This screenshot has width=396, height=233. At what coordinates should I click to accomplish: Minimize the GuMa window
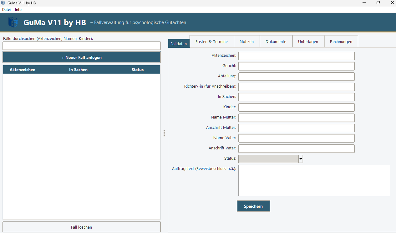(364, 3)
